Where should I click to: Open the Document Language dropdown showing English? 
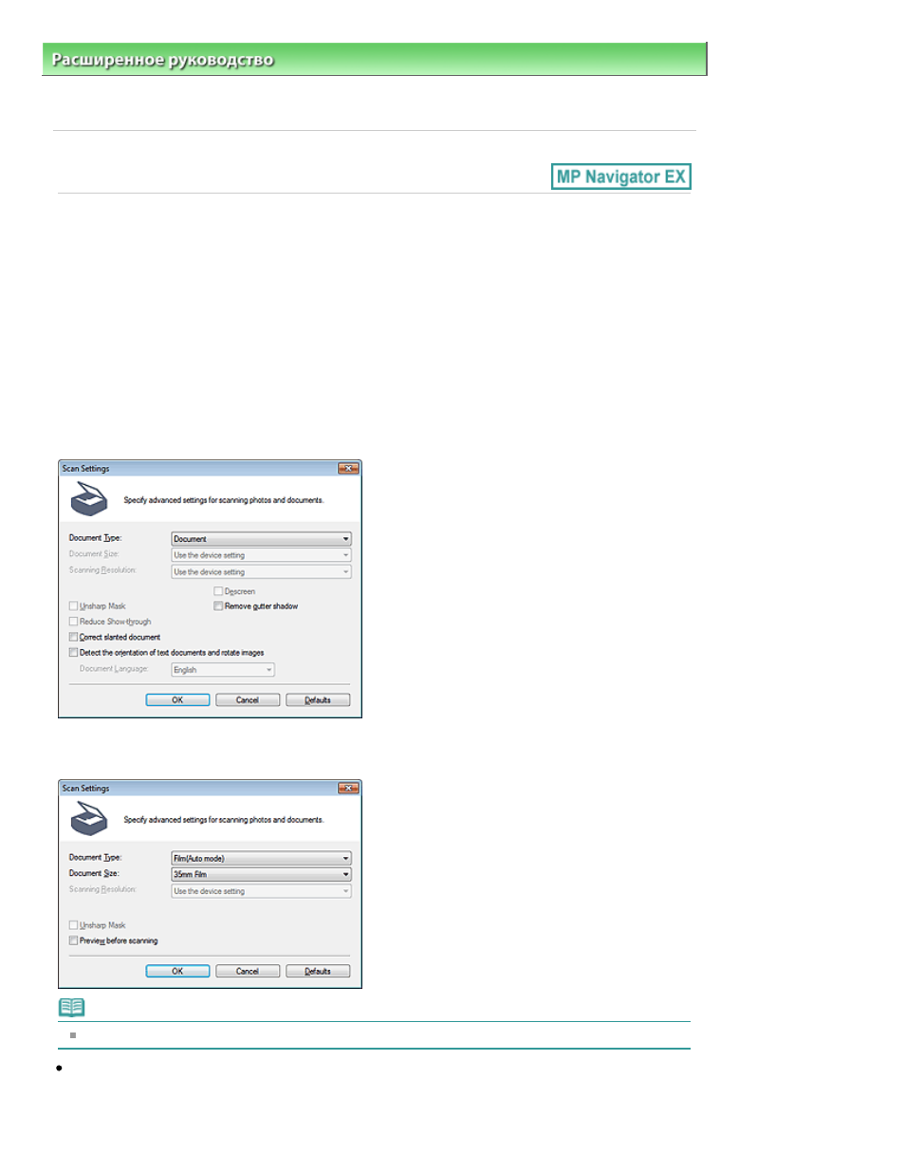point(223,670)
